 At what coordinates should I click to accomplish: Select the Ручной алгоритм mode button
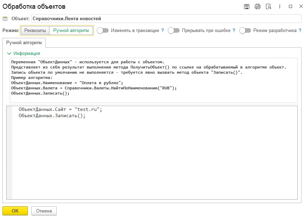(71, 31)
